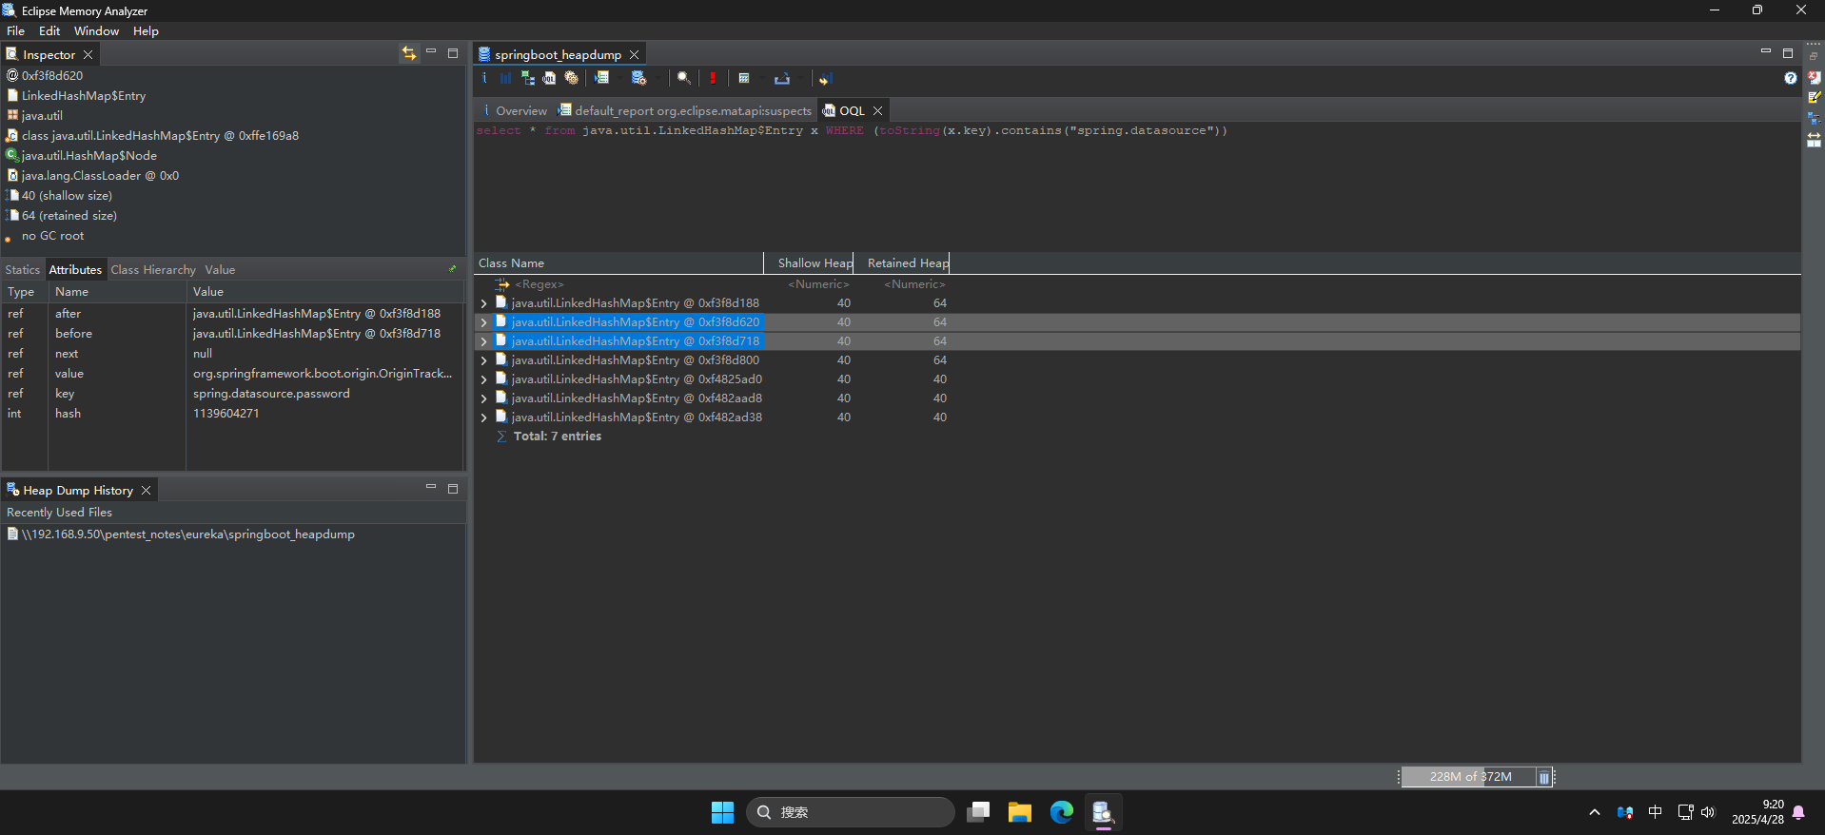Expand the LinkedHashMap$Entry @ 0xf3f8d800 row
Screen dimensions: 1825x835
click(483, 360)
